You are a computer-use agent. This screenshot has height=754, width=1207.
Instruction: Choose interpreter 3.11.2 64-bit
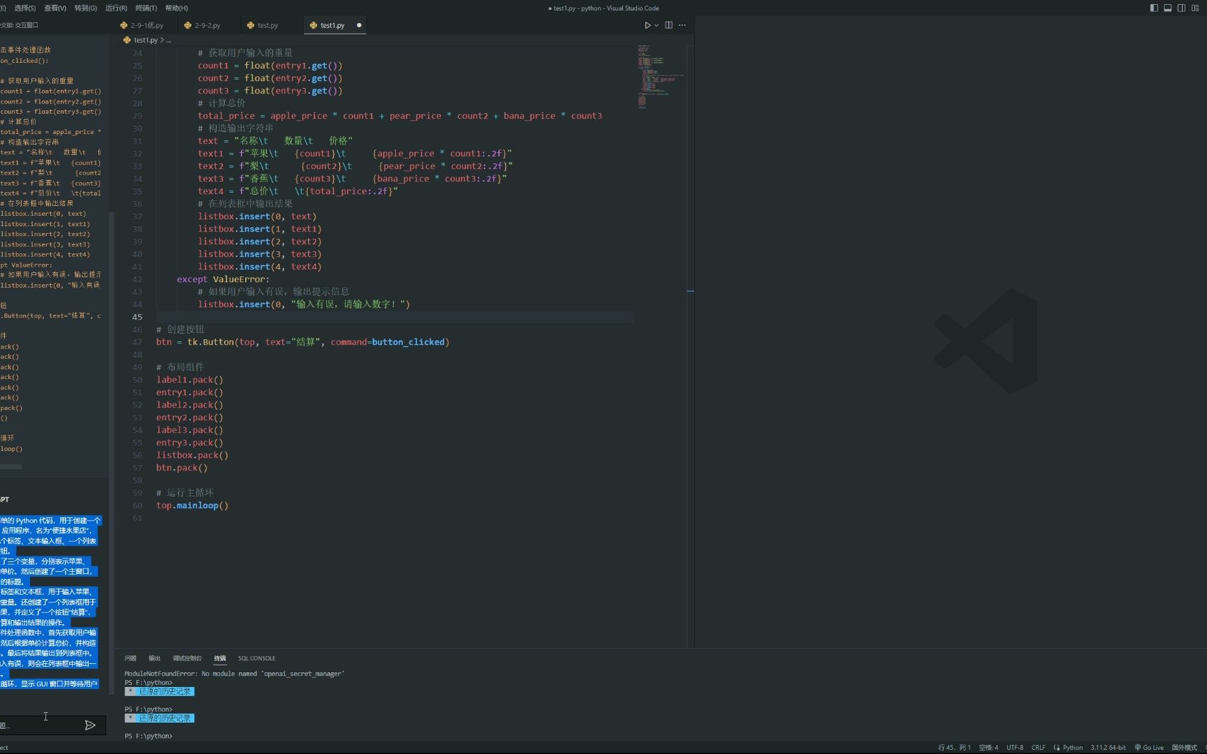[1108, 748]
